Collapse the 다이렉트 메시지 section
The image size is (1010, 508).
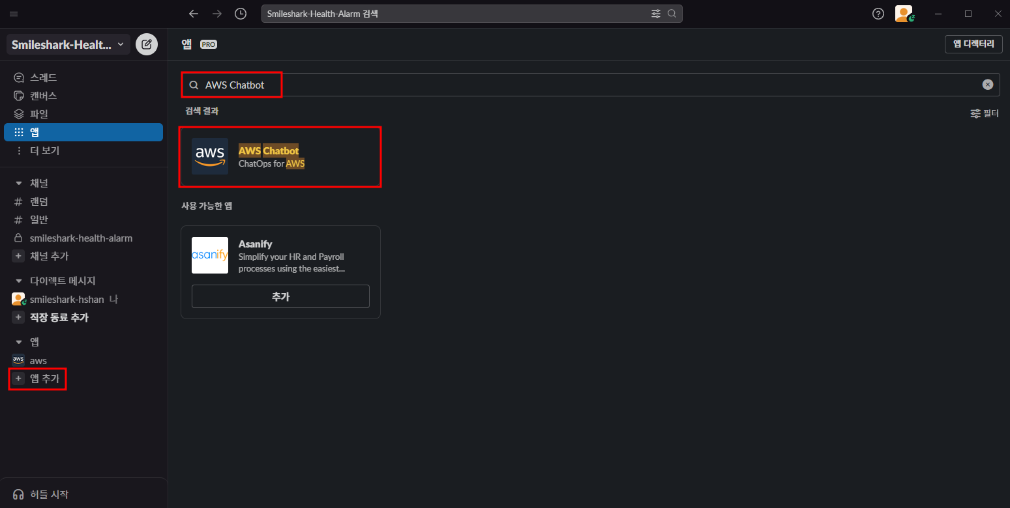[x=19, y=281]
